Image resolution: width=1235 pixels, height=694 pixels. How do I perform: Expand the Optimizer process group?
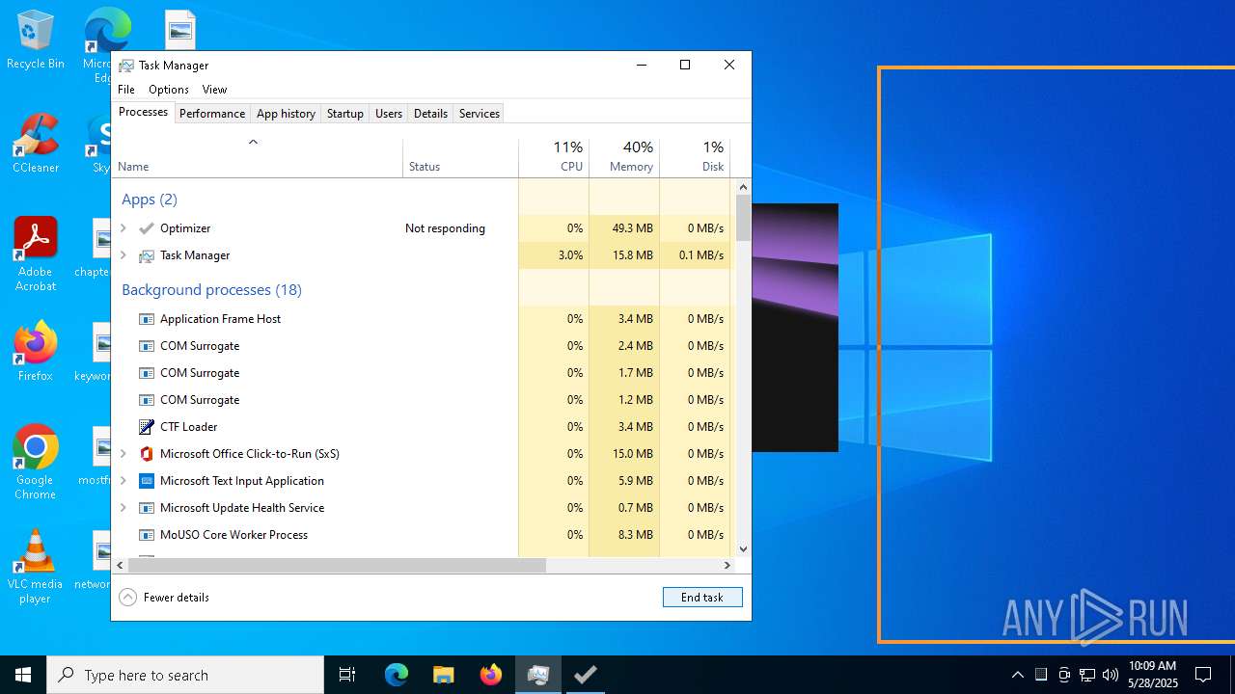pos(123,228)
